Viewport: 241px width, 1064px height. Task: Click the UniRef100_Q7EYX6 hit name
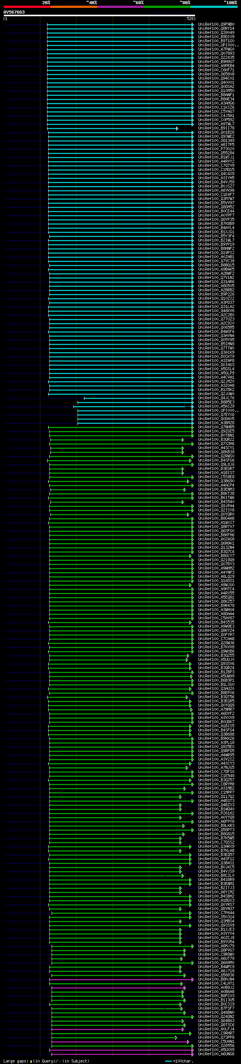click(x=216, y=415)
